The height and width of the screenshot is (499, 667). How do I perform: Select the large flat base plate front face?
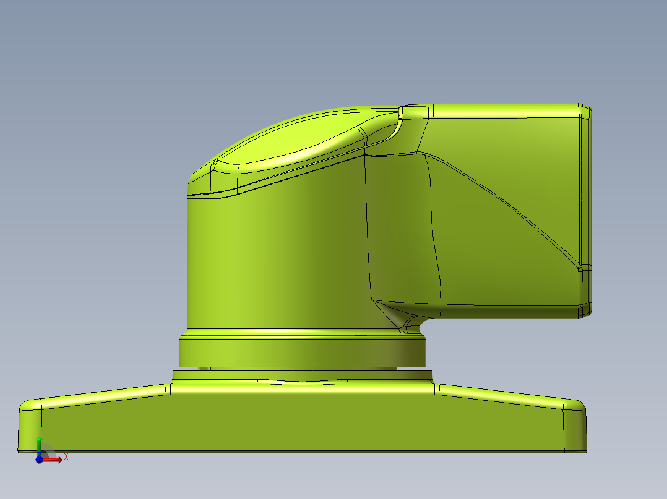tap(303, 422)
